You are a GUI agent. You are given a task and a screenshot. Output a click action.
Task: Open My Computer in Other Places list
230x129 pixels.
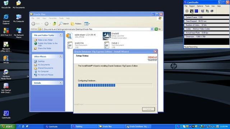pos(43,71)
